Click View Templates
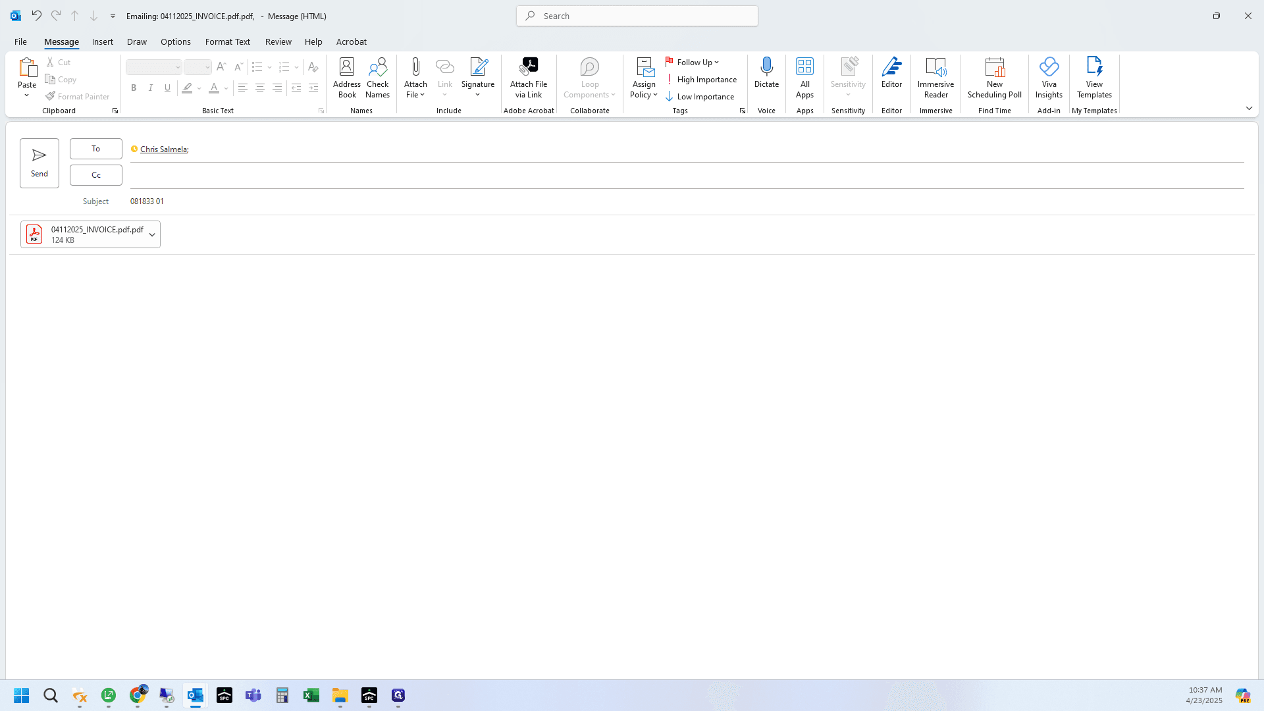This screenshot has width=1264, height=711. [x=1094, y=78]
